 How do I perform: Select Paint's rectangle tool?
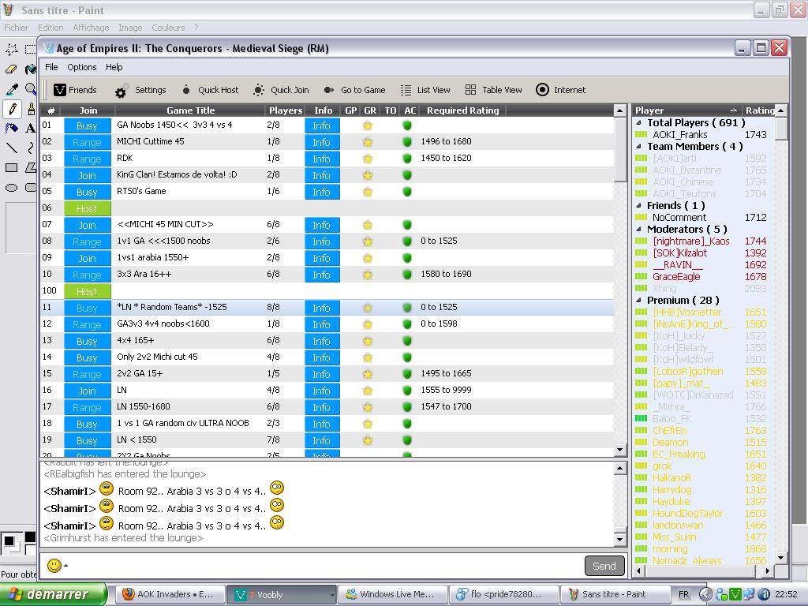click(12, 168)
